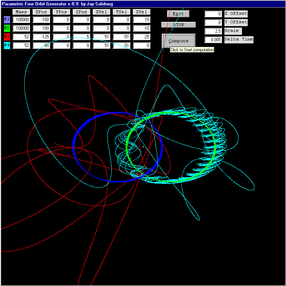This screenshot has height=286, width=286.
Task: Click the Scale value field
Action: 213,31
